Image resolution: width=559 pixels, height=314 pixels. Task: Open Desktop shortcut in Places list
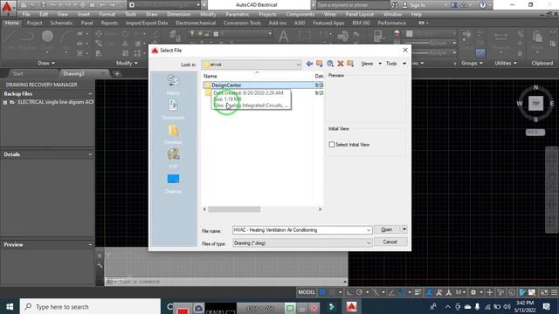tap(173, 183)
